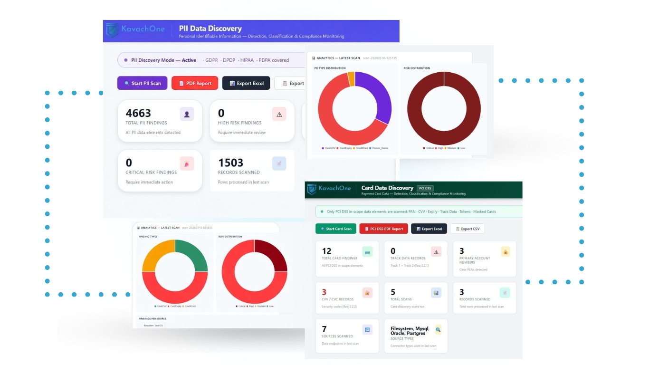
Task: Click the red 3 CVV / CVC Records value
Action: 324,292
